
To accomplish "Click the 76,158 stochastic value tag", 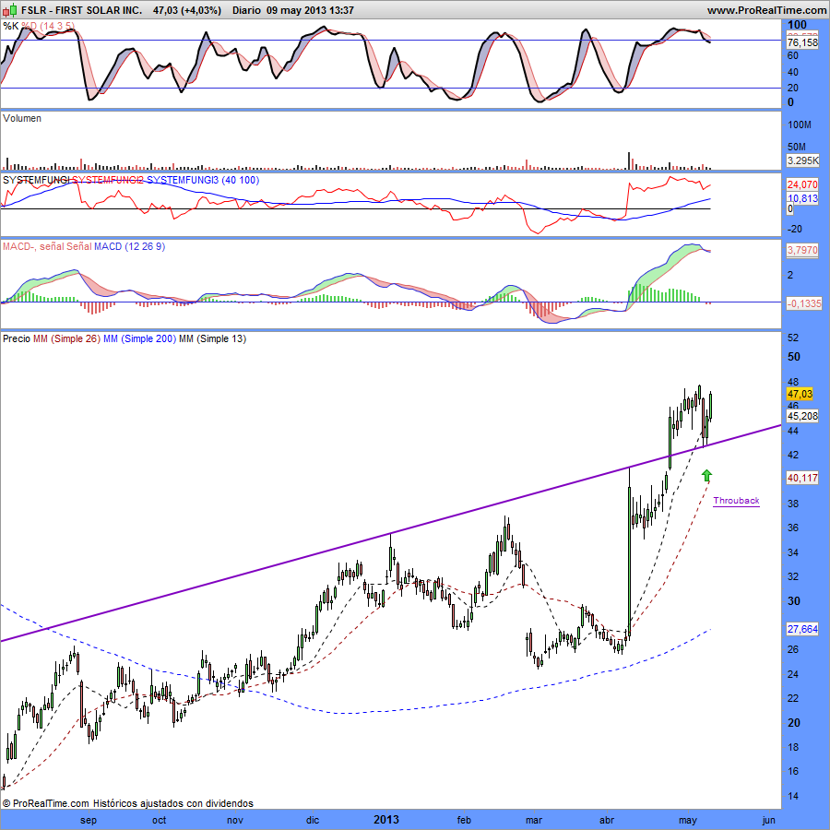I will point(802,42).
